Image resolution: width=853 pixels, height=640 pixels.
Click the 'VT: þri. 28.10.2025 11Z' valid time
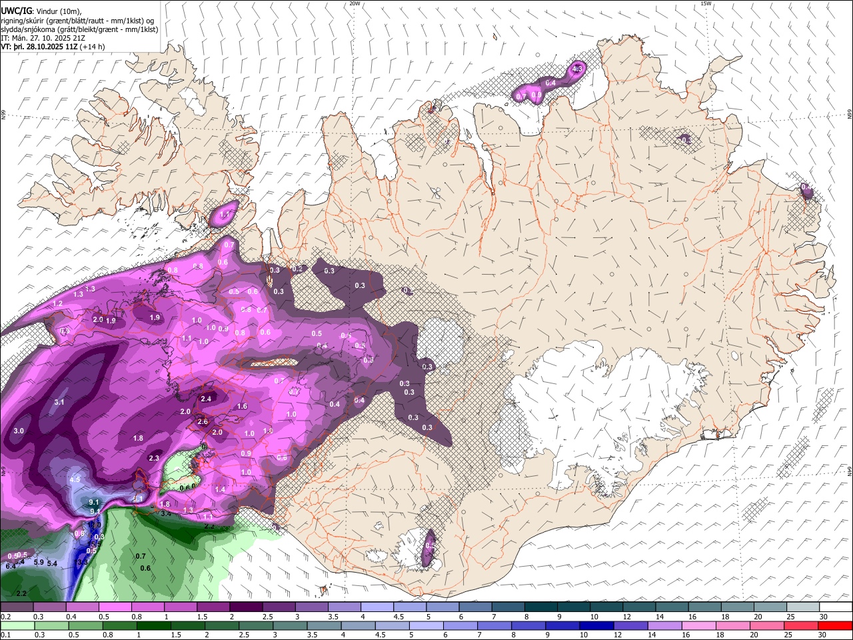pos(39,47)
